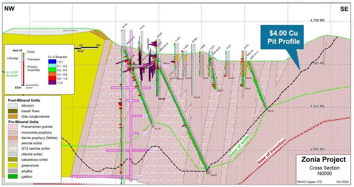Select the blue < 0.1 Cu % swatch

point(53,62)
